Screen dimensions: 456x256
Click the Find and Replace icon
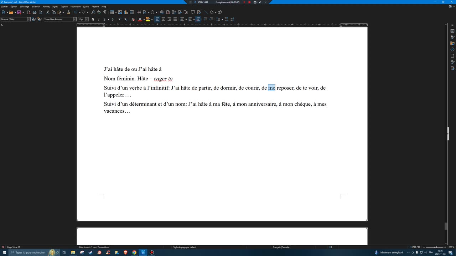(93, 12)
